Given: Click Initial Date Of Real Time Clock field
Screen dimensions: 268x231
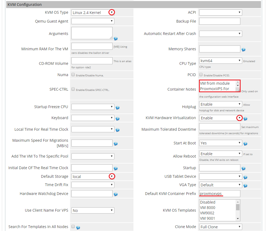Looking at the screenshot, I should click(92, 168).
